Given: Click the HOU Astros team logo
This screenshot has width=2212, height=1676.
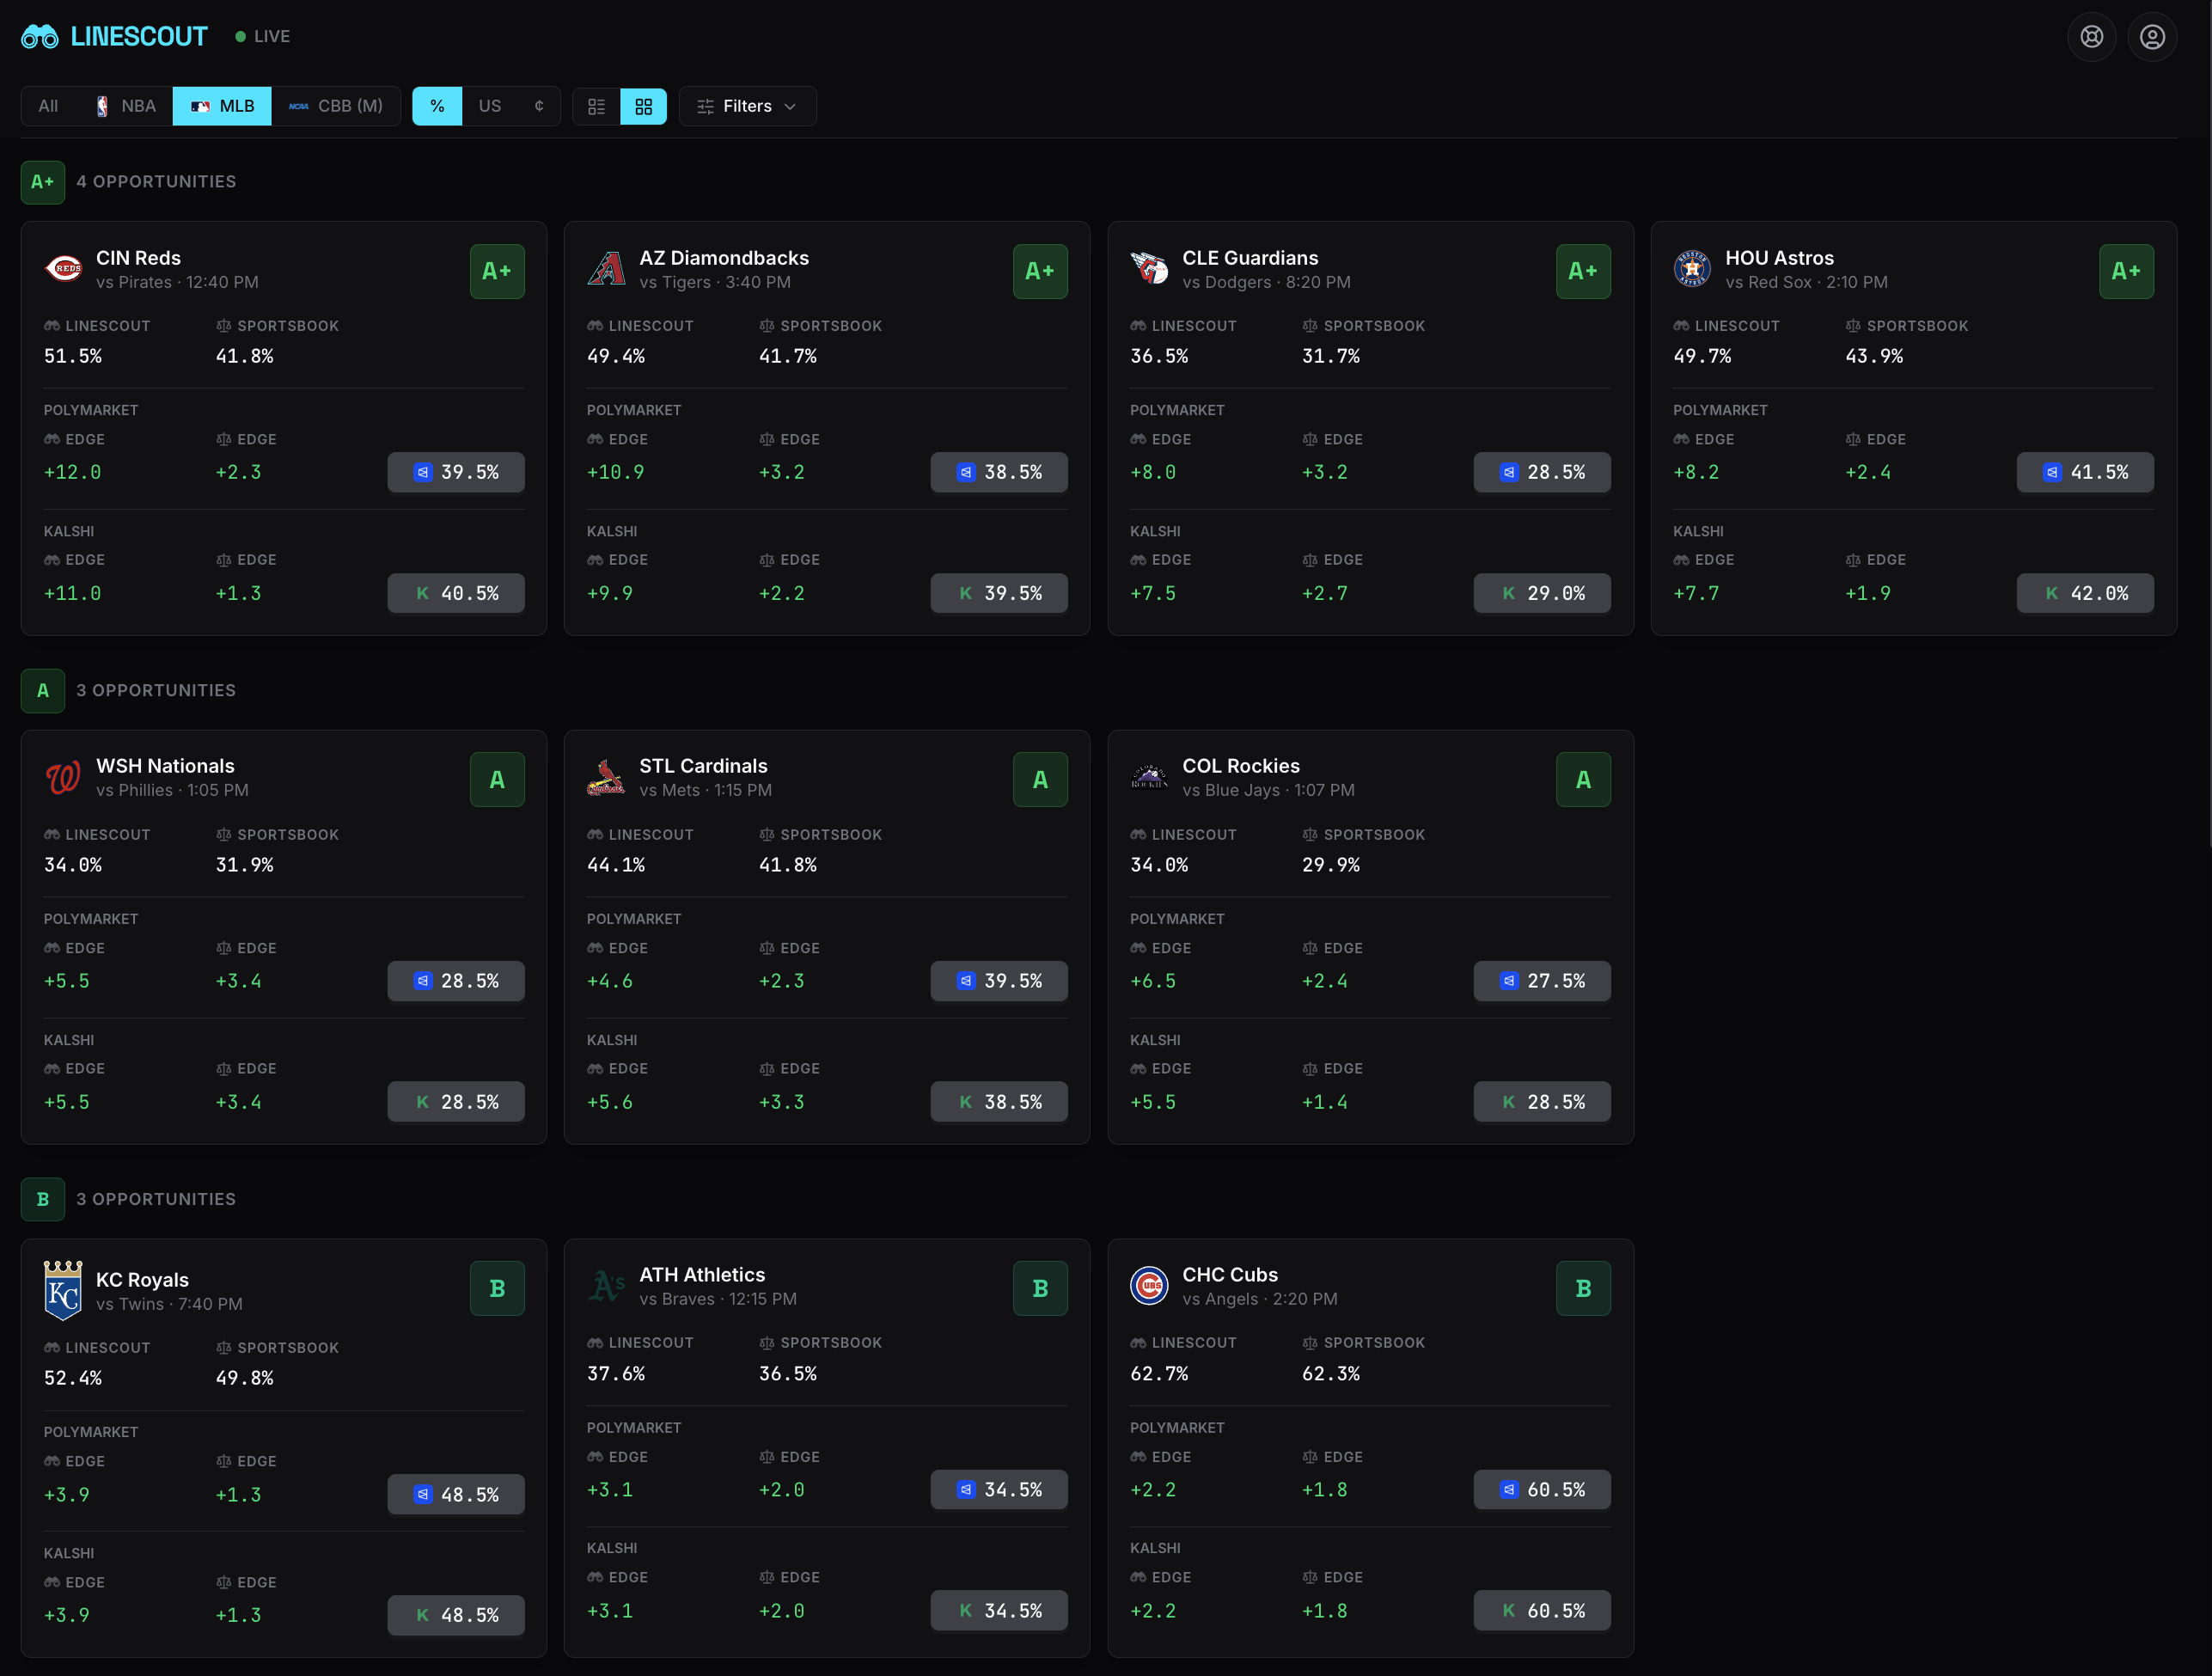Looking at the screenshot, I should pyautogui.click(x=1692, y=269).
